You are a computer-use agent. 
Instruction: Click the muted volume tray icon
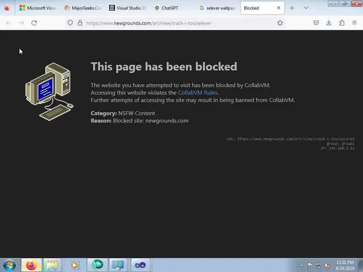click(327, 266)
